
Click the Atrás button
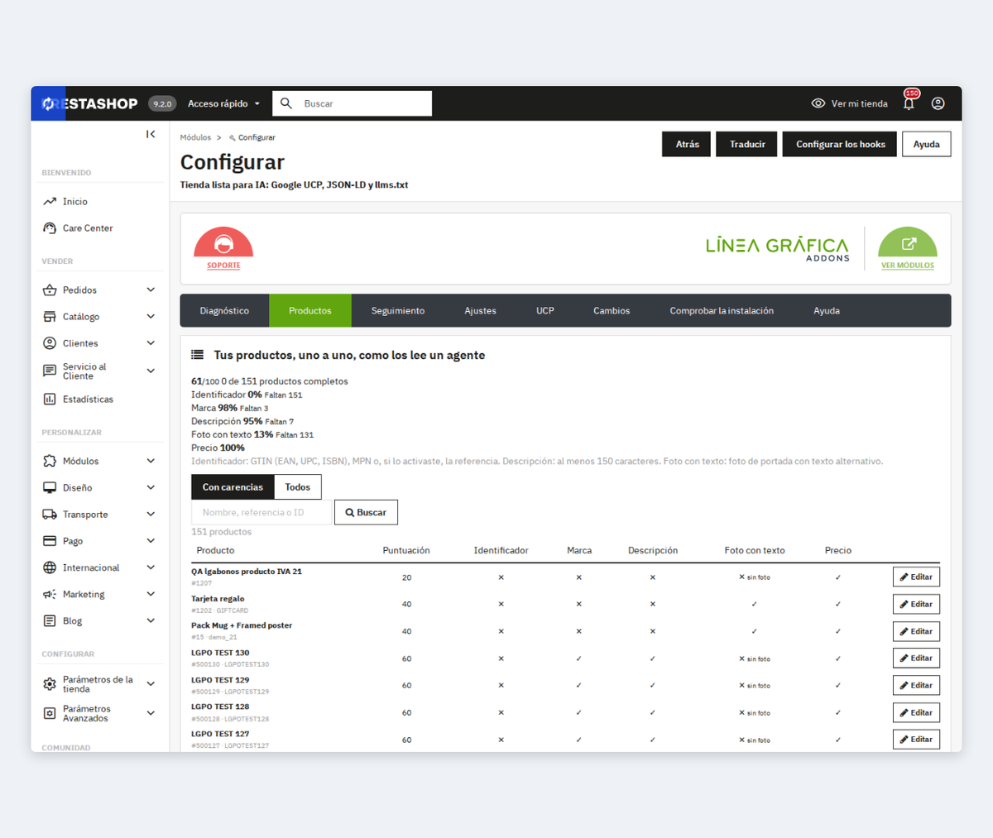click(687, 144)
